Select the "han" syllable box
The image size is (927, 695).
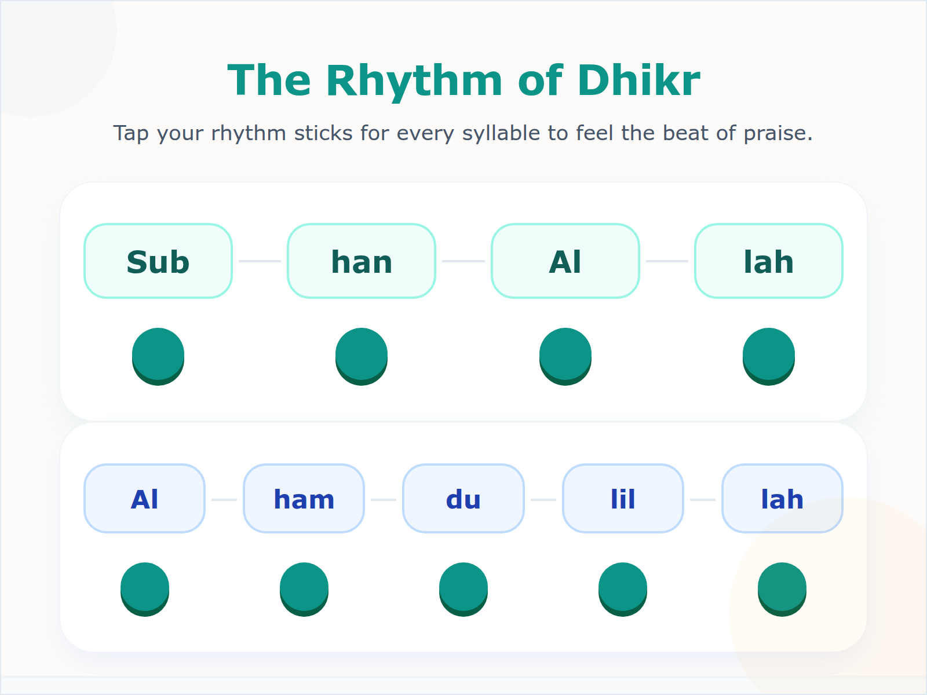click(362, 261)
